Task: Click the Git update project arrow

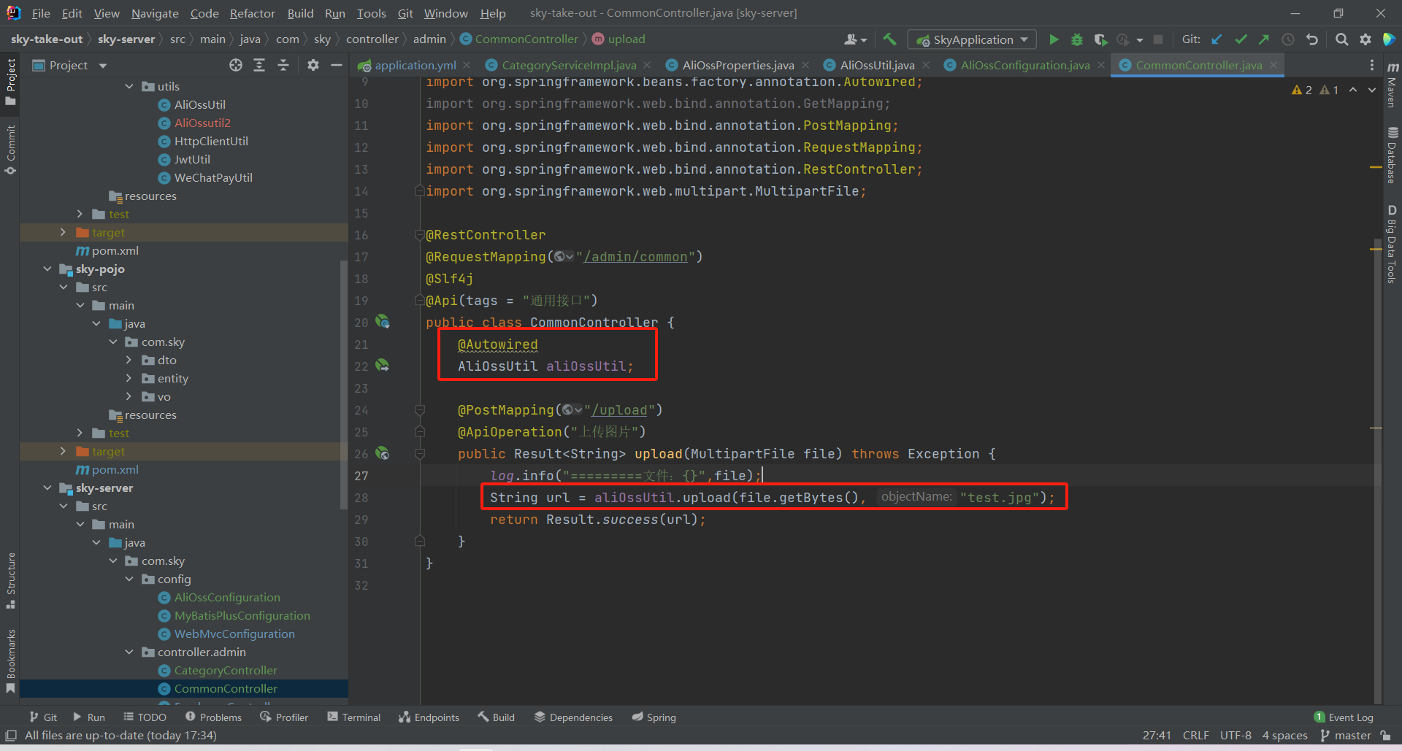Action: click(1217, 39)
